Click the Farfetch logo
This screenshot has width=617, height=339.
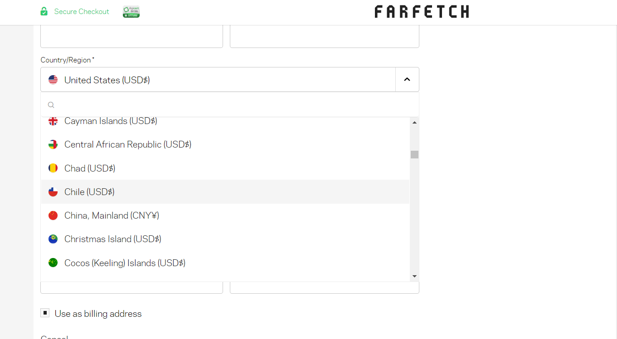(422, 12)
